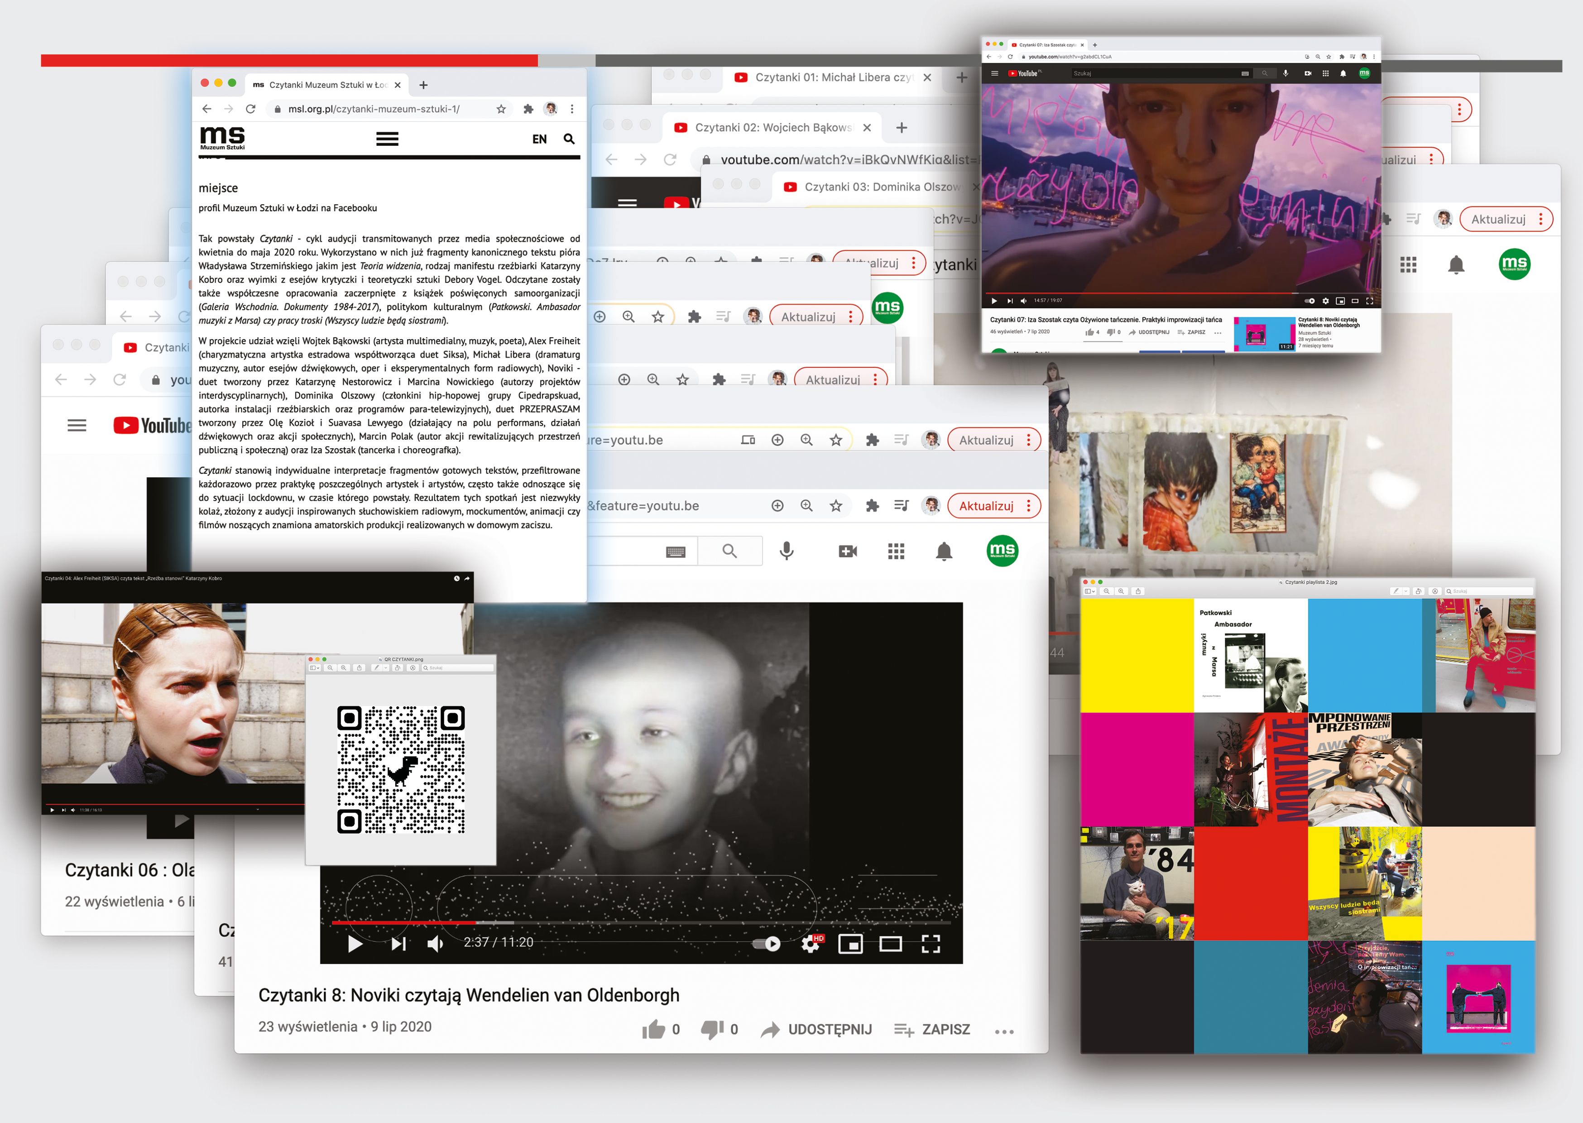Click cast icon beside 're=youtu.be' address

pos(748,440)
